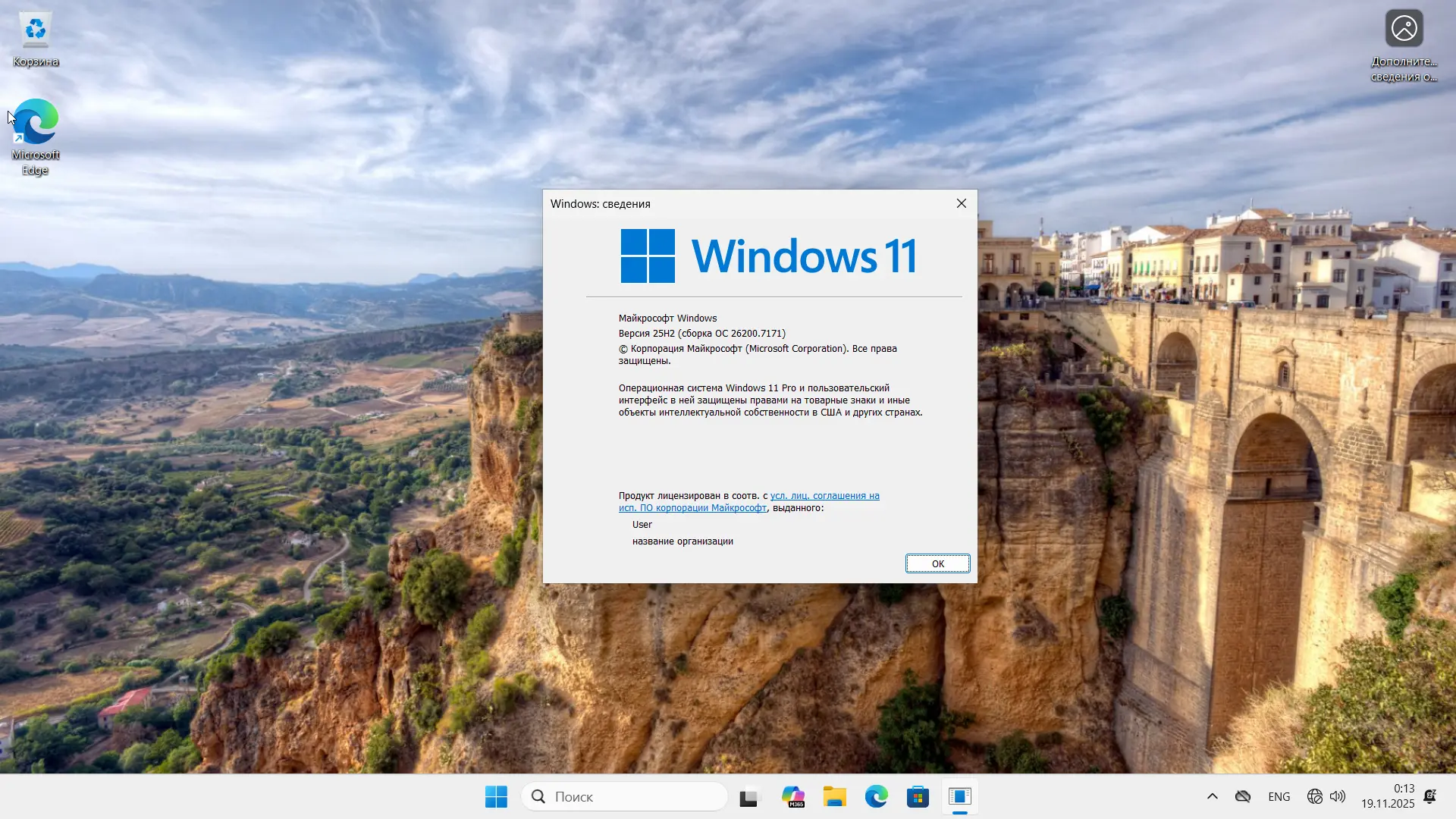The width and height of the screenshot is (1456, 819).
Task: Click the winver app taskbar icon
Action: click(x=959, y=797)
